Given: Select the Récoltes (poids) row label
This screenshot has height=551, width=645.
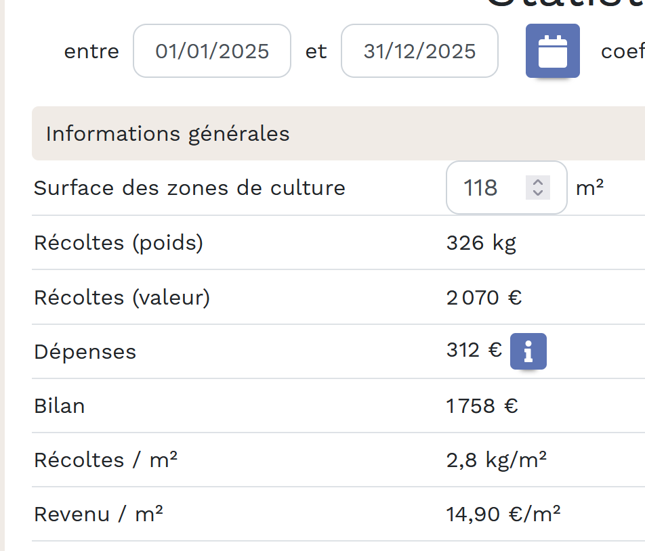Looking at the screenshot, I should 119,242.
